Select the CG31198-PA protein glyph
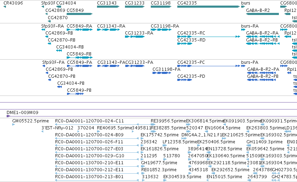This screenshot has height=182, width=297. 162,73
